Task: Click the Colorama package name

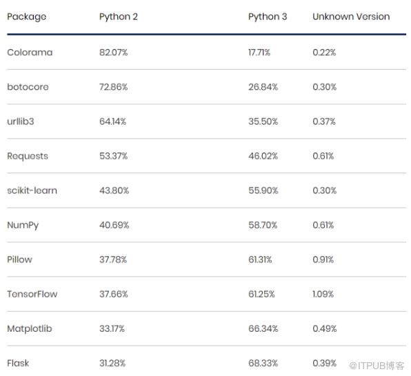Action: coord(30,52)
